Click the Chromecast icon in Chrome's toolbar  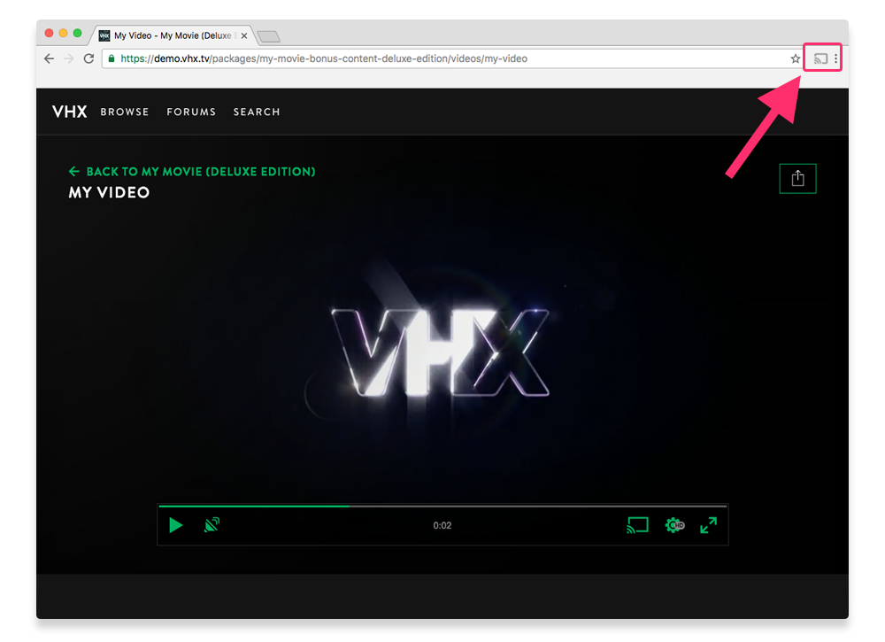point(822,57)
